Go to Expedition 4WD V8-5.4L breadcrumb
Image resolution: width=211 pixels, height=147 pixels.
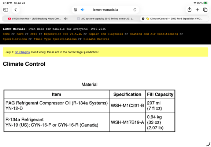63,34
